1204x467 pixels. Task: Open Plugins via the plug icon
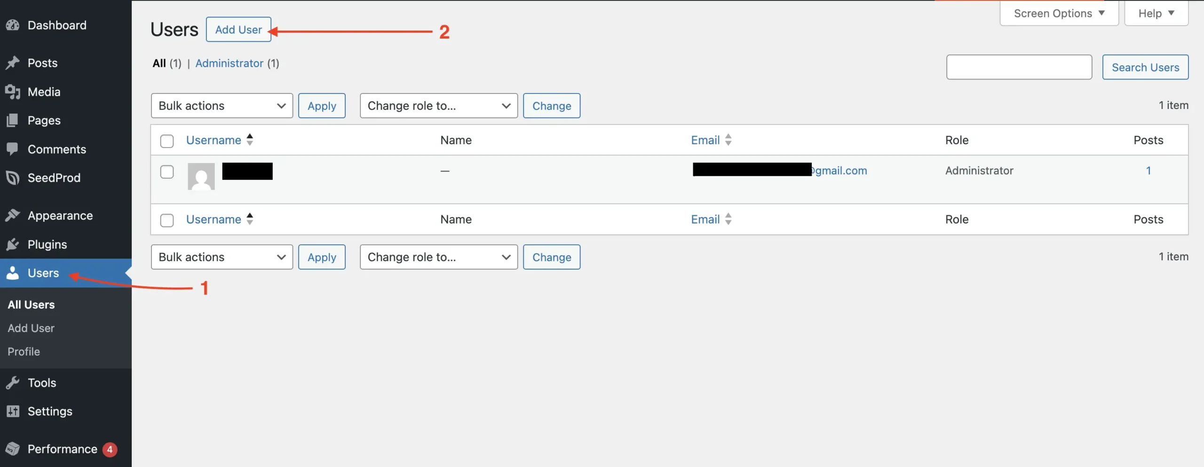(13, 244)
